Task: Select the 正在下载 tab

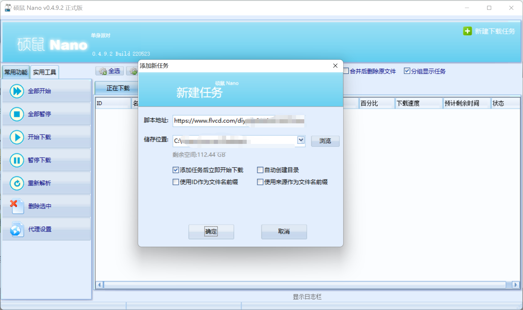Action: coord(118,88)
